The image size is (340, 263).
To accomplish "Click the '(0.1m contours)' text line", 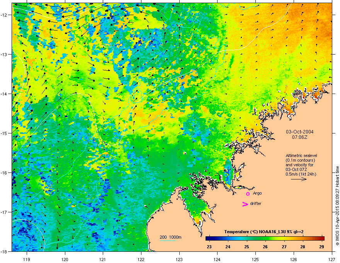I will coord(300,161).
